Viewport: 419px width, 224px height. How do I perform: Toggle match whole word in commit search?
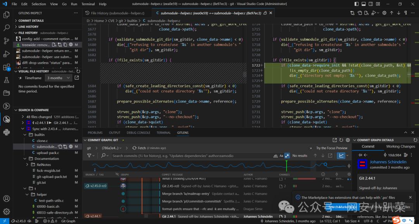[275, 156]
